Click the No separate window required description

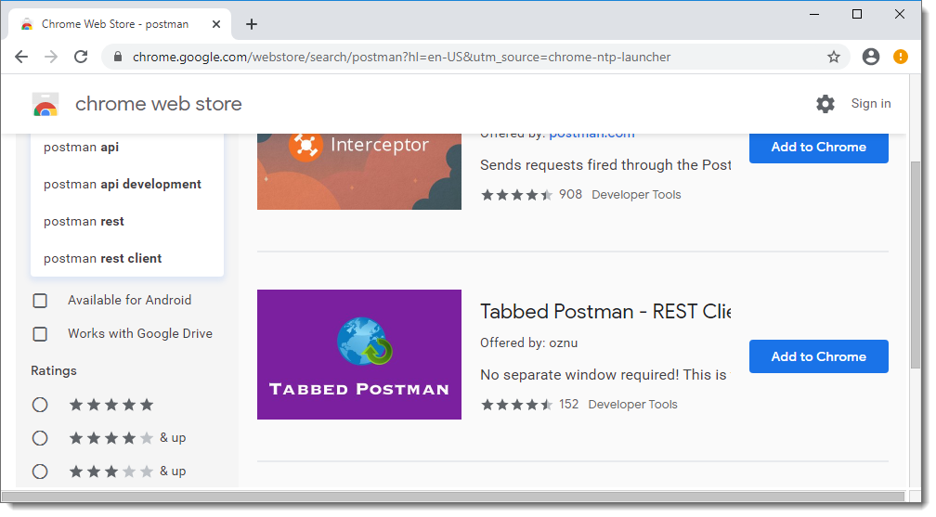click(x=605, y=375)
